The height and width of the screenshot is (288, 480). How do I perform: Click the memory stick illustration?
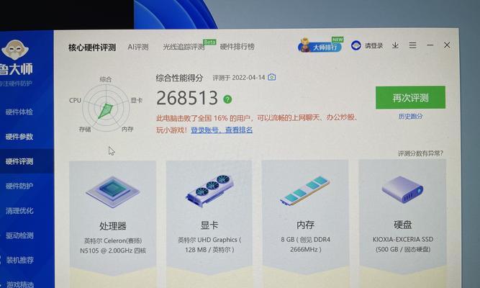(305, 190)
